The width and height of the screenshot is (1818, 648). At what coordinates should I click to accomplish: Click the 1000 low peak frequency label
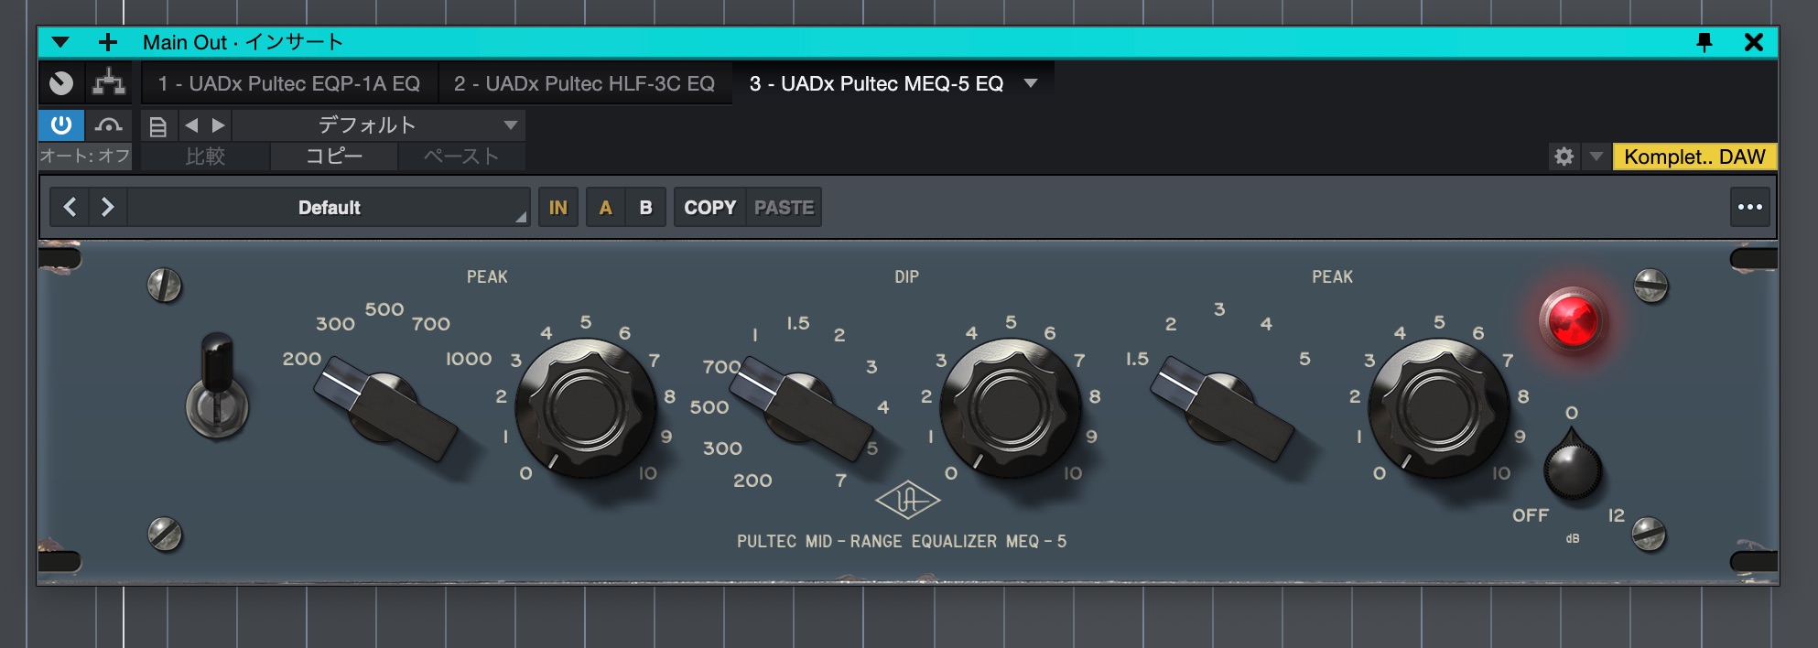(x=469, y=360)
